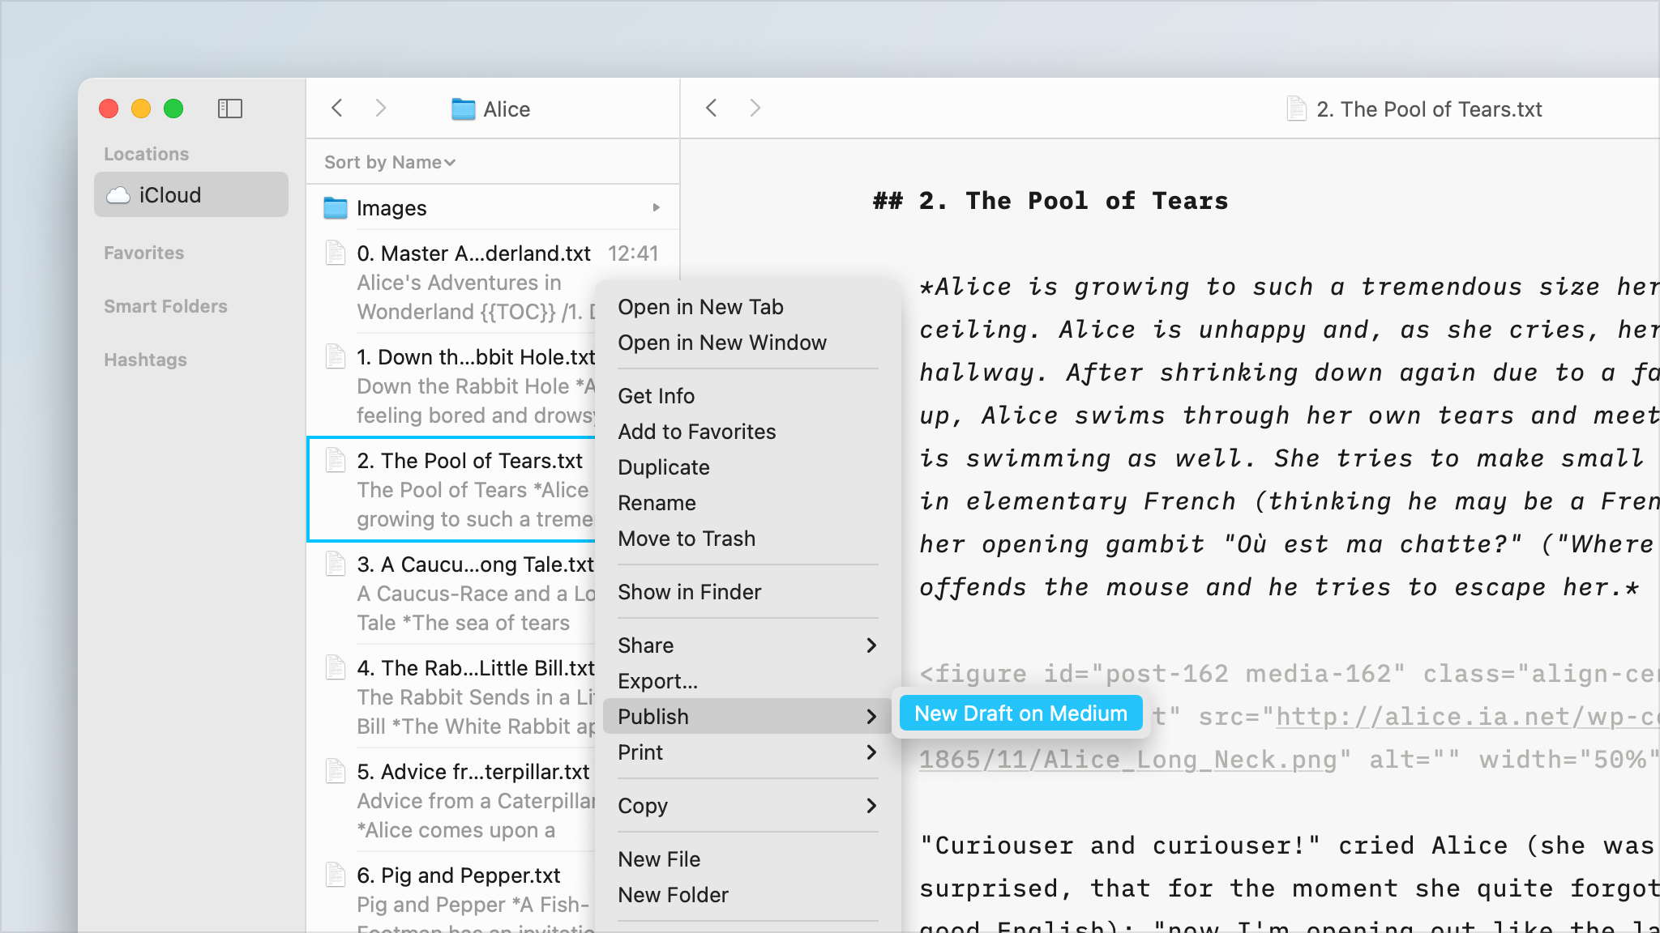The image size is (1660, 933).
Task: Toggle the sidebar panel icon
Action: click(x=230, y=109)
